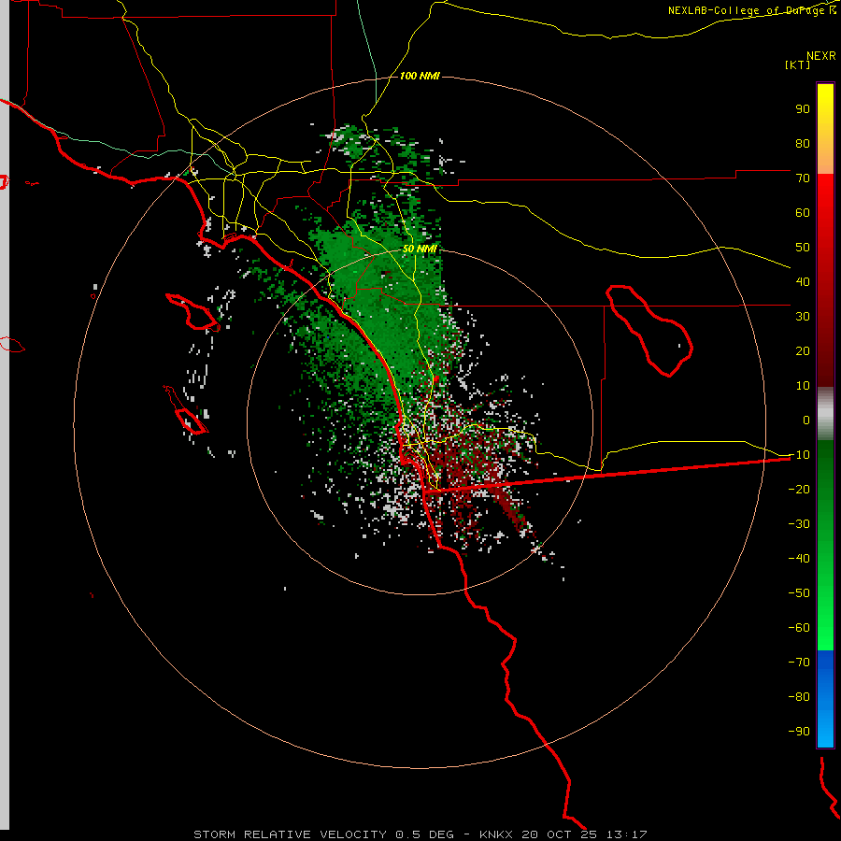
Task: Select the 30 knot scale label
Action: tap(803, 317)
